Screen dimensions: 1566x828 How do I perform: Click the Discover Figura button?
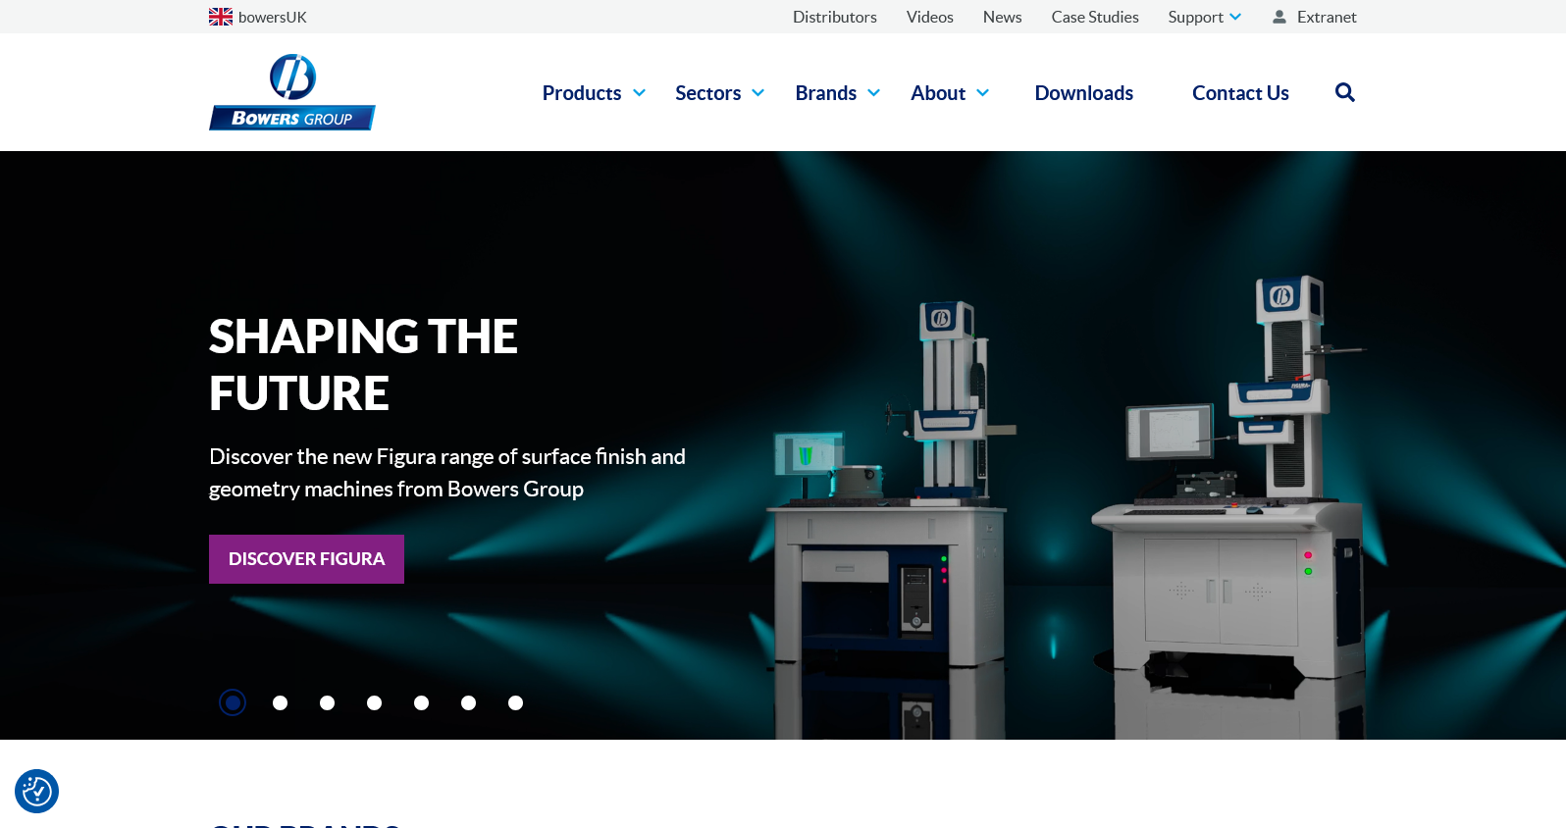(306, 559)
